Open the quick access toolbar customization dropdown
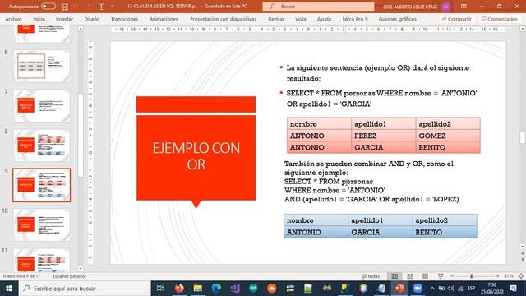This screenshot has width=526, height=296. coord(113,7)
